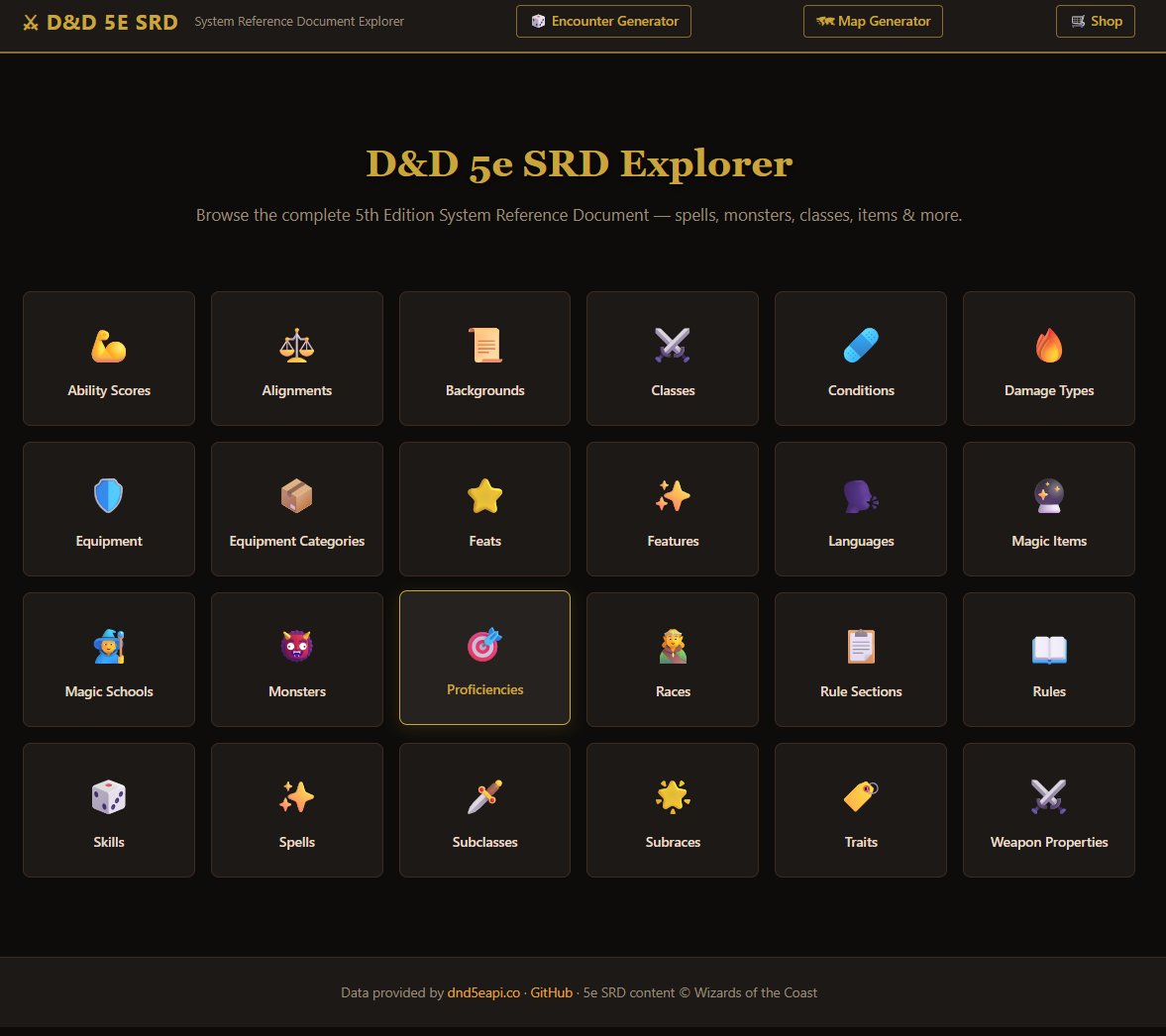Click the Skills label text
The image size is (1166, 1036).
109,842
